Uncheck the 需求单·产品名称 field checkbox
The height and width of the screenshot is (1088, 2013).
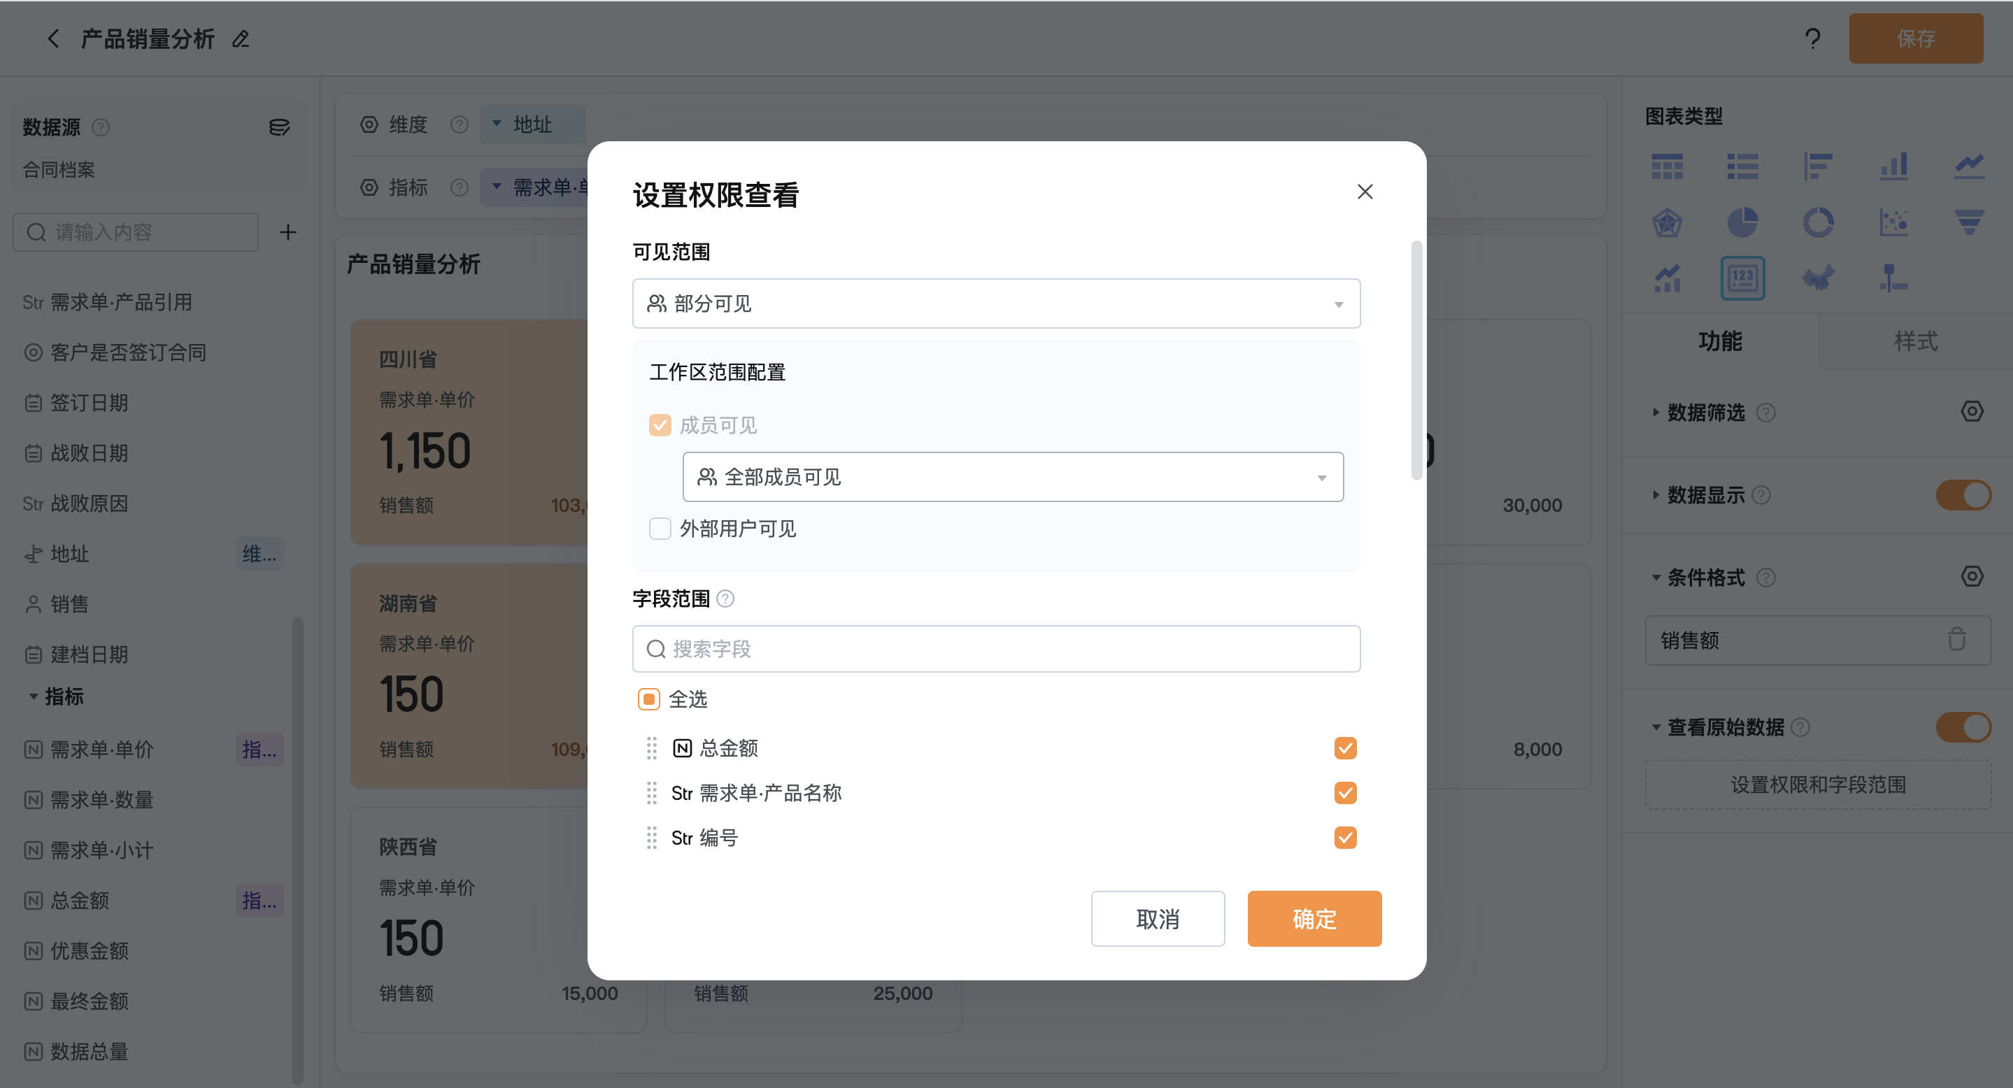pyautogui.click(x=1346, y=793)
